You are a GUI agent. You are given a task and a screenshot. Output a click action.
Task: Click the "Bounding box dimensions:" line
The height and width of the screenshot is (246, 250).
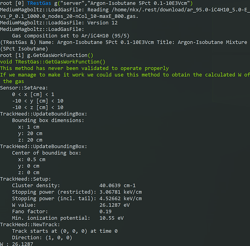(x=48, y=121)
